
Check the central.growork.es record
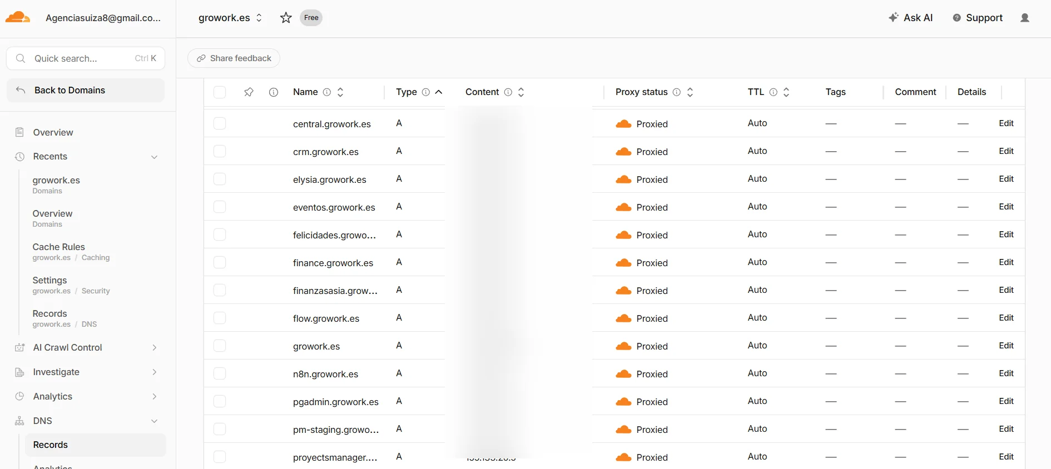pyautogui.click(x=220, y=123)
